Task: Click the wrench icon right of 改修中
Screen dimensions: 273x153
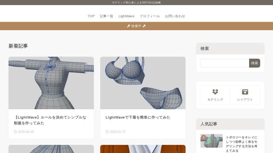Action: coord(144,26)
